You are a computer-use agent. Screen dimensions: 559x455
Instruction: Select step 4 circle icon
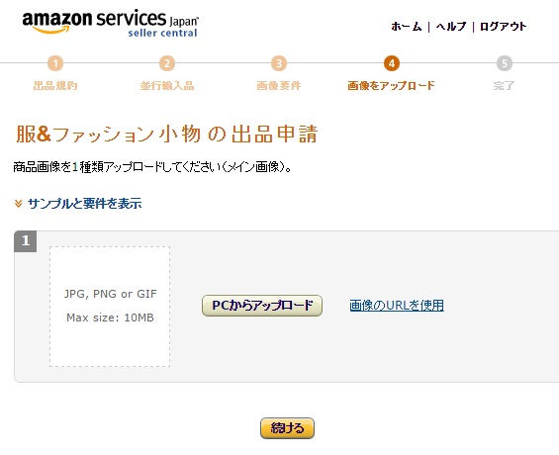392,63
